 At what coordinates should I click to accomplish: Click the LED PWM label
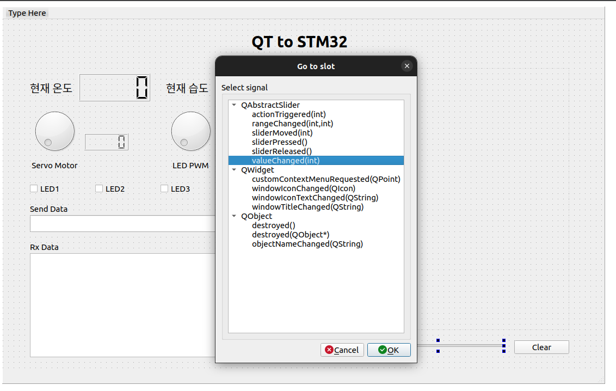coord(190,166)
